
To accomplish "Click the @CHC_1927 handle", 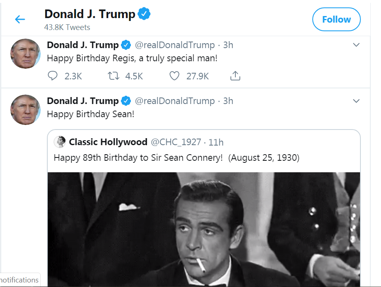I will click(x=176, y=142).
